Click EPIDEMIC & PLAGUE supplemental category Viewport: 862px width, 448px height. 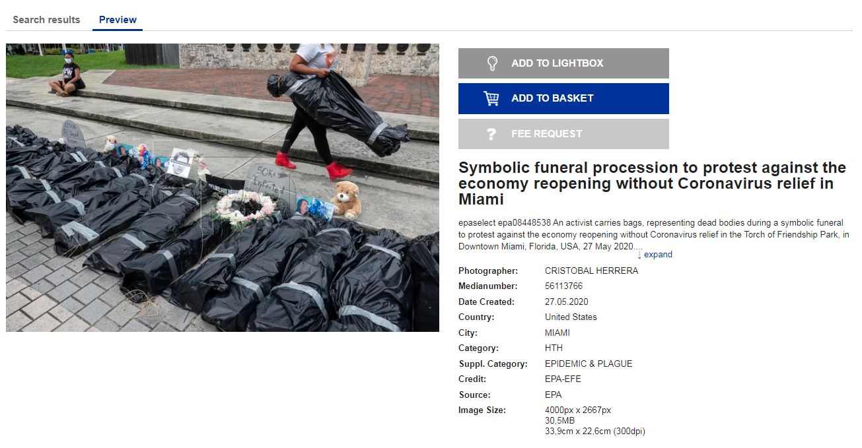point(589,364)
